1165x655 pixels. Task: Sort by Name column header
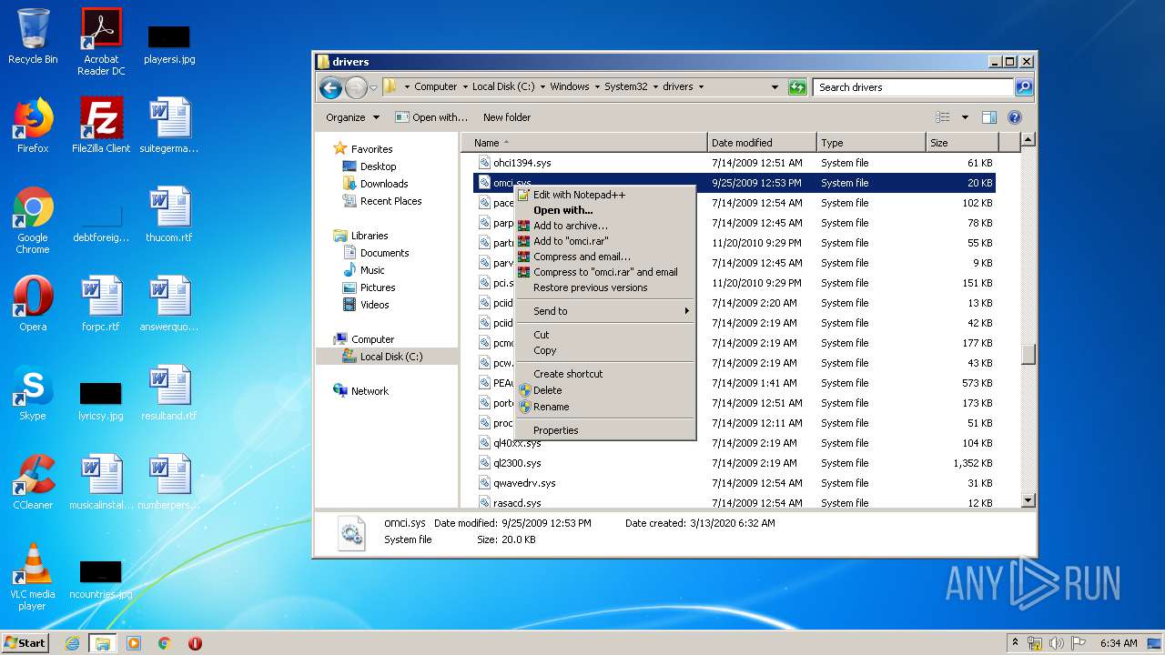(x=583, y=143)
